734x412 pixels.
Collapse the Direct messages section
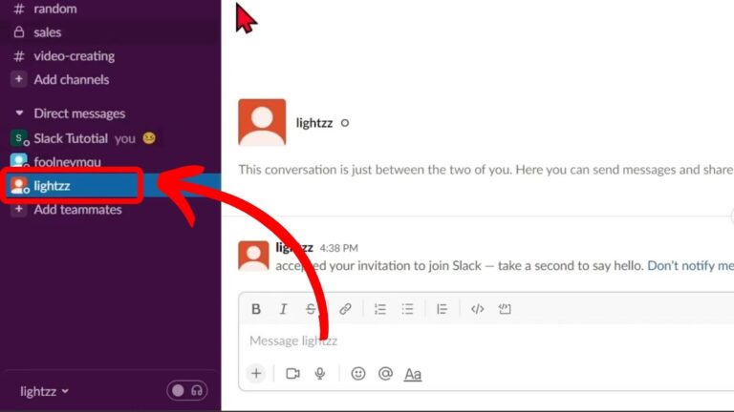pos(19,113)
